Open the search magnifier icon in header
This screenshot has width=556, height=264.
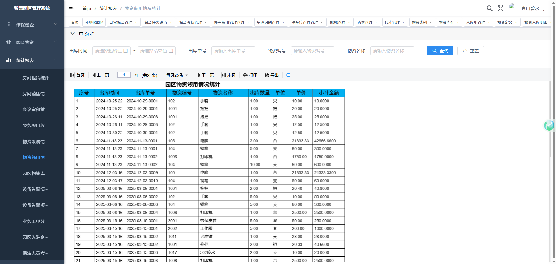489,8
